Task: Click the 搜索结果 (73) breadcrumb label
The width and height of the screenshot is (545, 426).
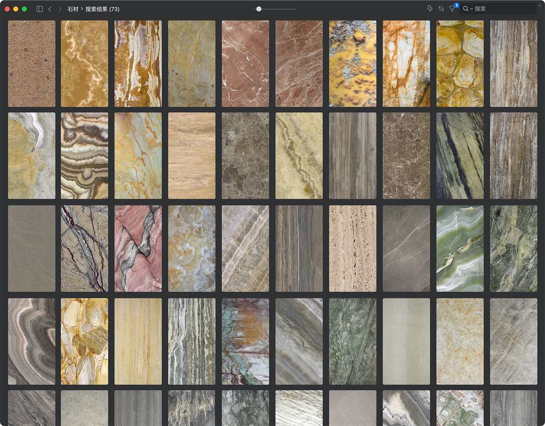Action: coord(102,9)
